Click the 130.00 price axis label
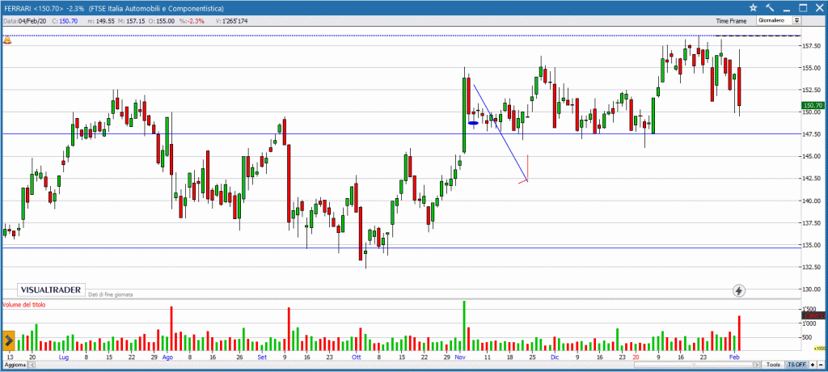The image size is (828, 372). click(812, 289)
